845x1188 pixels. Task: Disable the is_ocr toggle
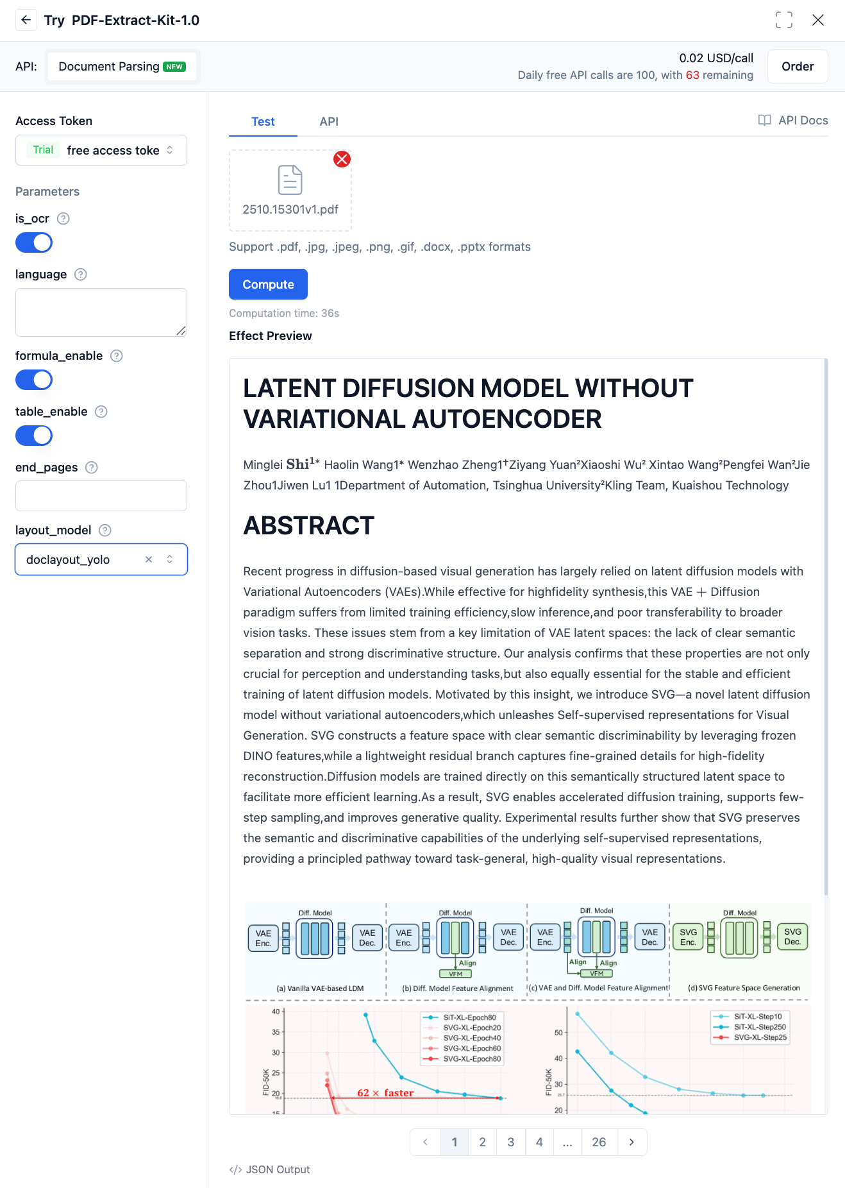pyautogui.click(x=34, y=243)
